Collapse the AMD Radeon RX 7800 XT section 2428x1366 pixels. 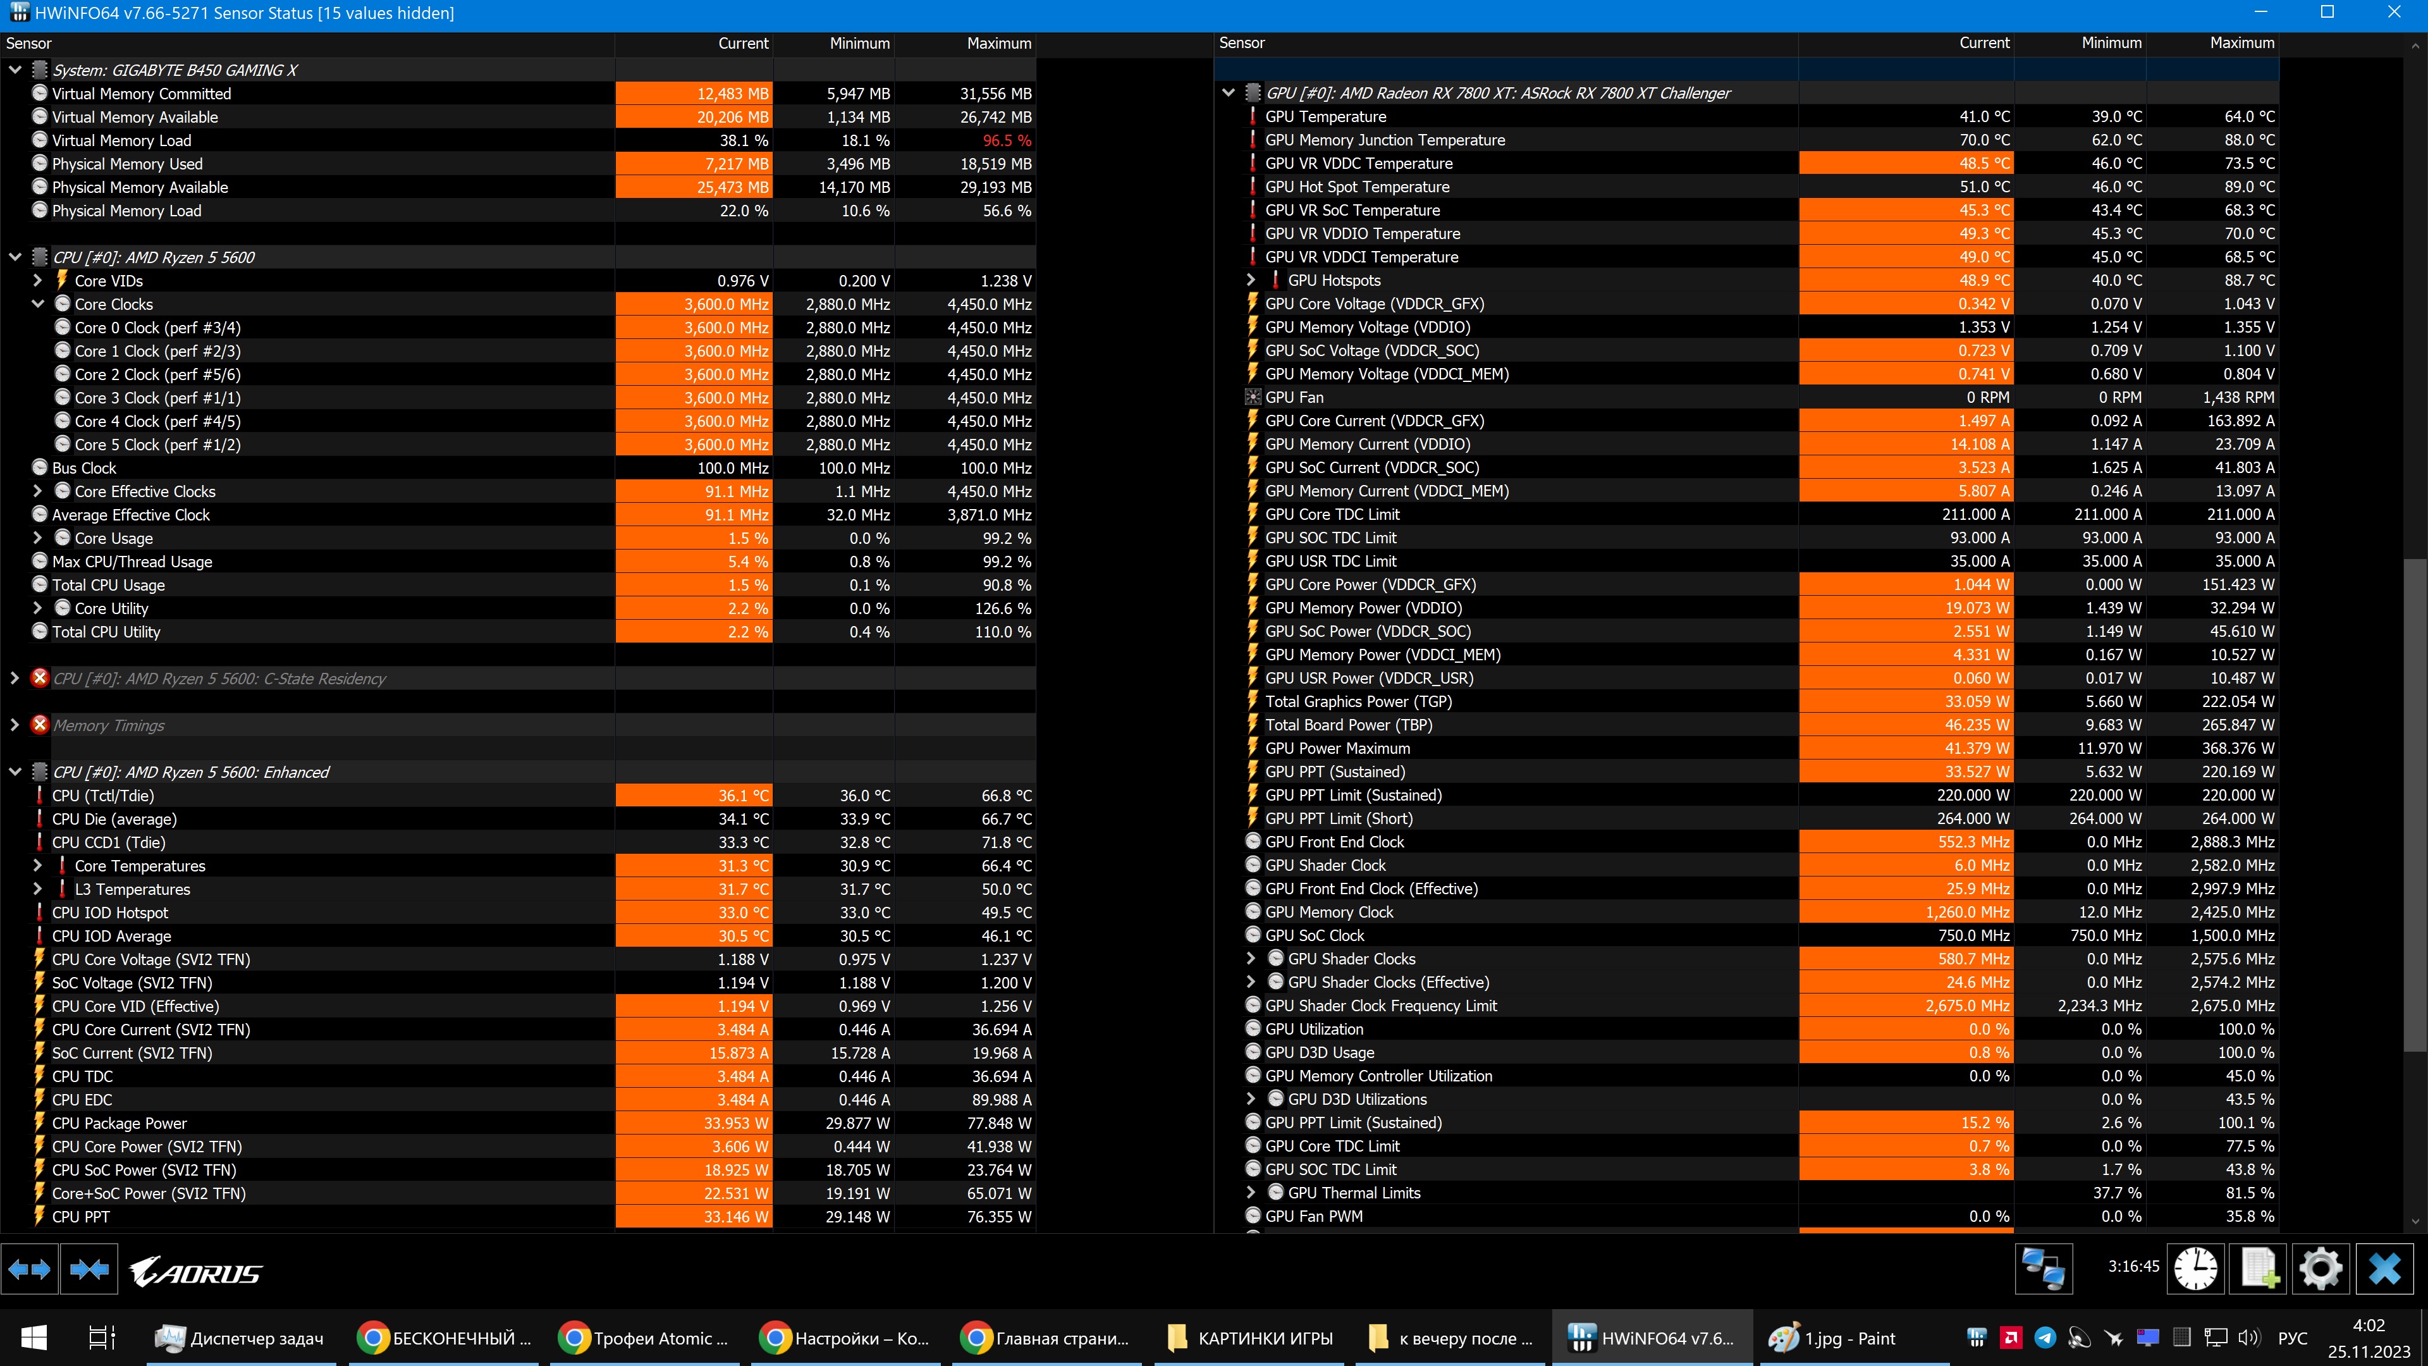tap(1228, 94)
